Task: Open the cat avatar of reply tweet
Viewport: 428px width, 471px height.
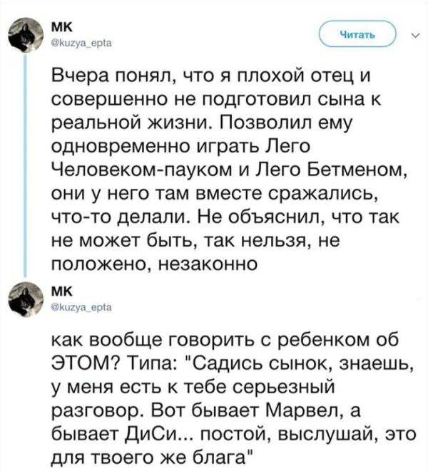Action: (26, 299)
